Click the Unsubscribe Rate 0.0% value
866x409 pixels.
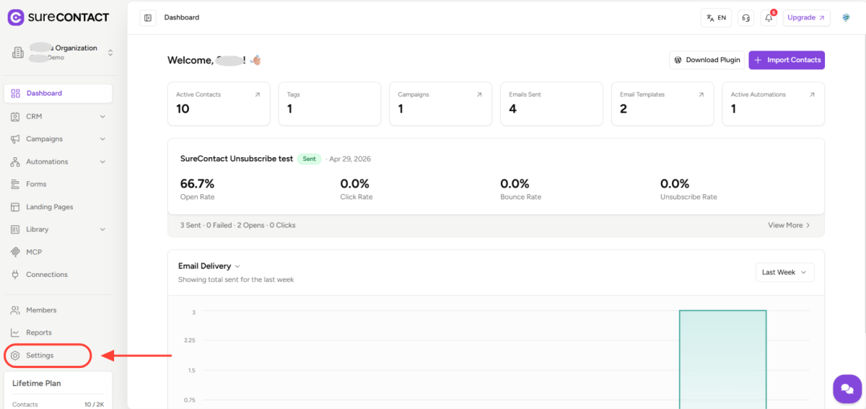coord(675,184)
